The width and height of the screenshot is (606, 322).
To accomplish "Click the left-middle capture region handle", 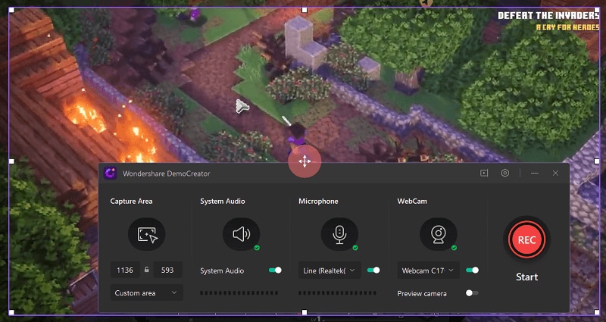I will (11, 161).
